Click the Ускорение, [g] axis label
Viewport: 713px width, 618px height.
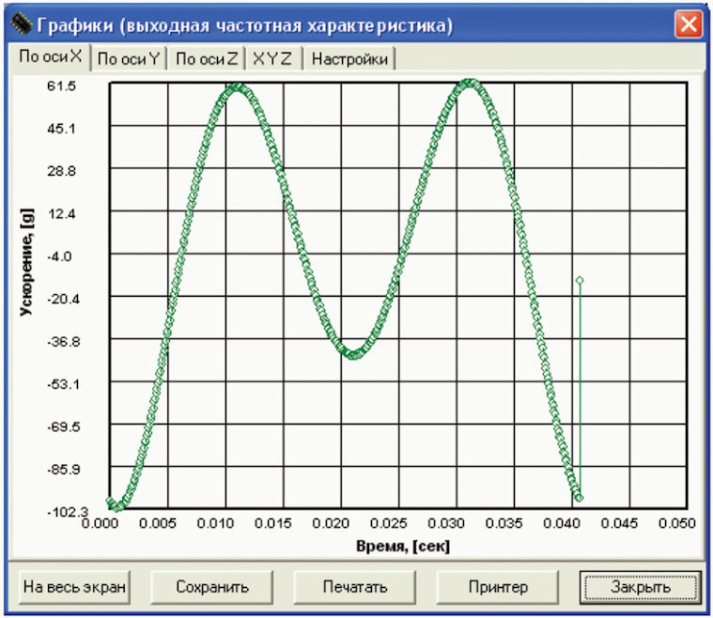27,262
